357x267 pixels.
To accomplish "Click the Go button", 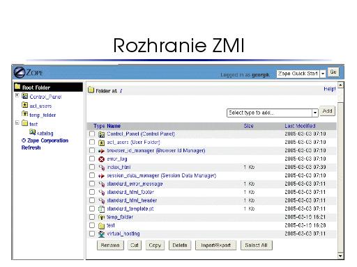I will click(333, 72).
